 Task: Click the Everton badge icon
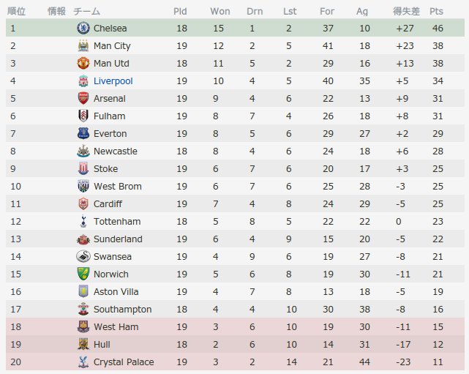[x=83, y=133]
